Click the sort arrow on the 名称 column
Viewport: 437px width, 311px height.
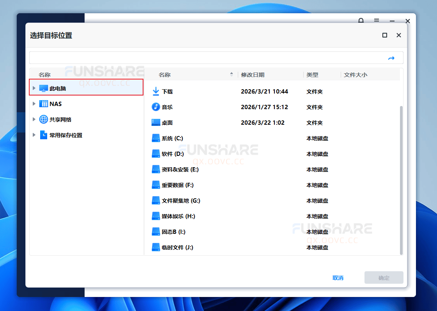[232, 74]
